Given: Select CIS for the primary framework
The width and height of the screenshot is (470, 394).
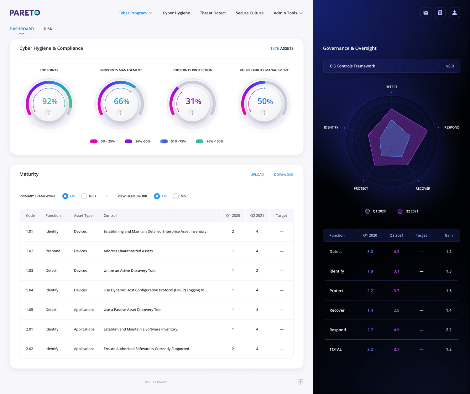Looking at the screenshot, I should (65, 196).
